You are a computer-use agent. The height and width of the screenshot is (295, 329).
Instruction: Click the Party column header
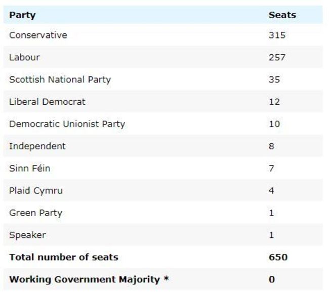(x=22, y=15)
